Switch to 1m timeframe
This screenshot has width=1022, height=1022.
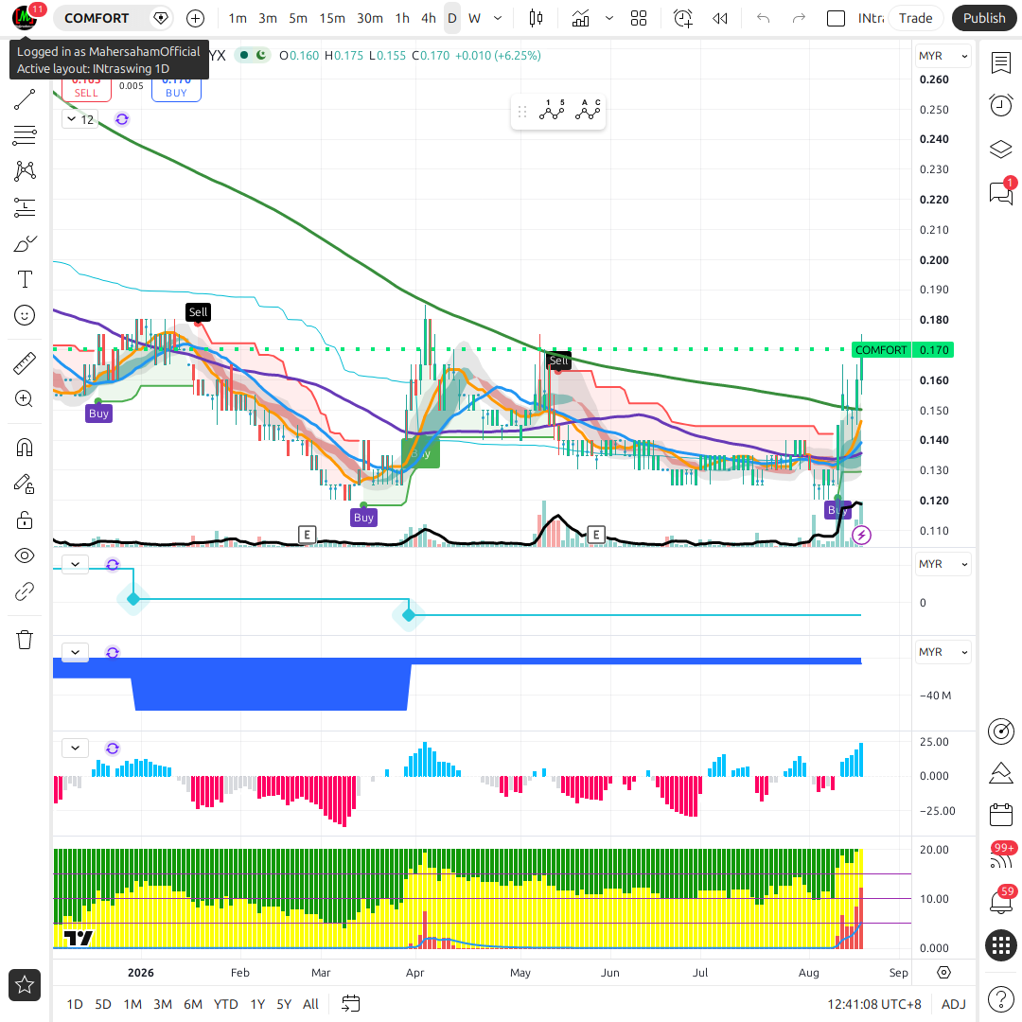click(238, 18)
